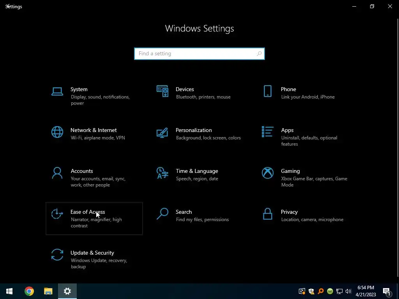Click the Ease of Access dashed-circle icon

pos(57,214)
